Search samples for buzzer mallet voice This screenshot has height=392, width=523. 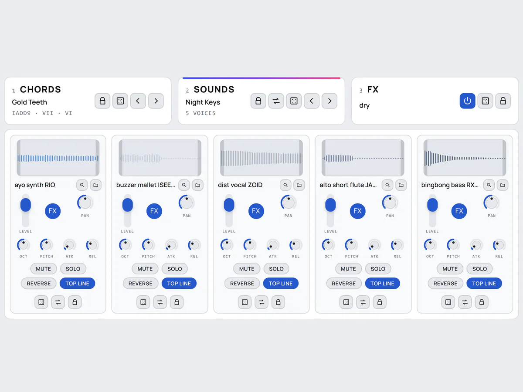coord(184,185)
